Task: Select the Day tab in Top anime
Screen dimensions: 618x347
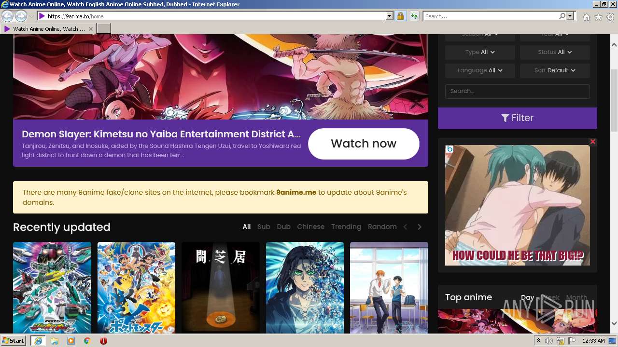Action: (x=527, y=297)
